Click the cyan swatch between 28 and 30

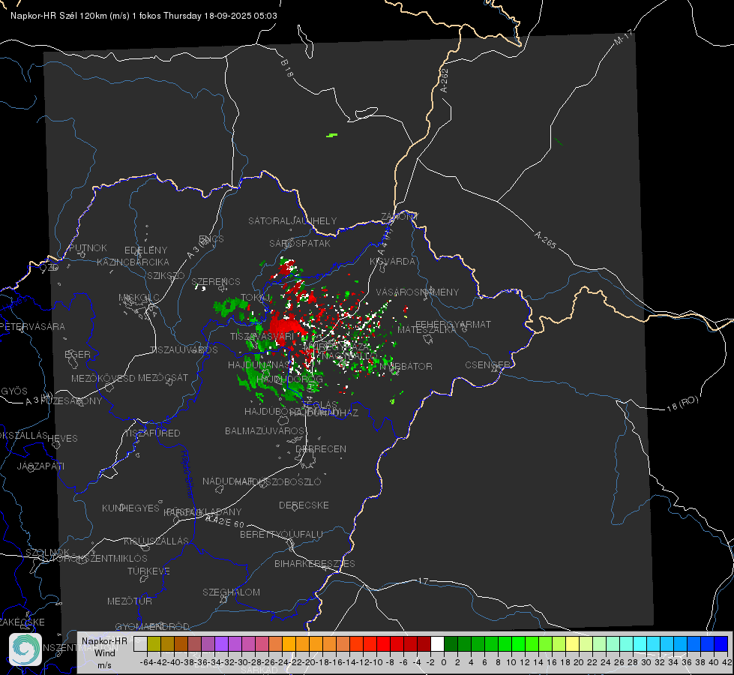pos(640,643)
